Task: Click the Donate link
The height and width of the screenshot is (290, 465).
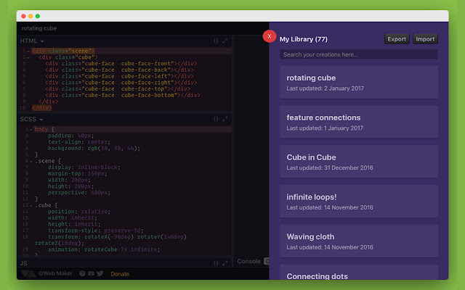Action: 120,274
